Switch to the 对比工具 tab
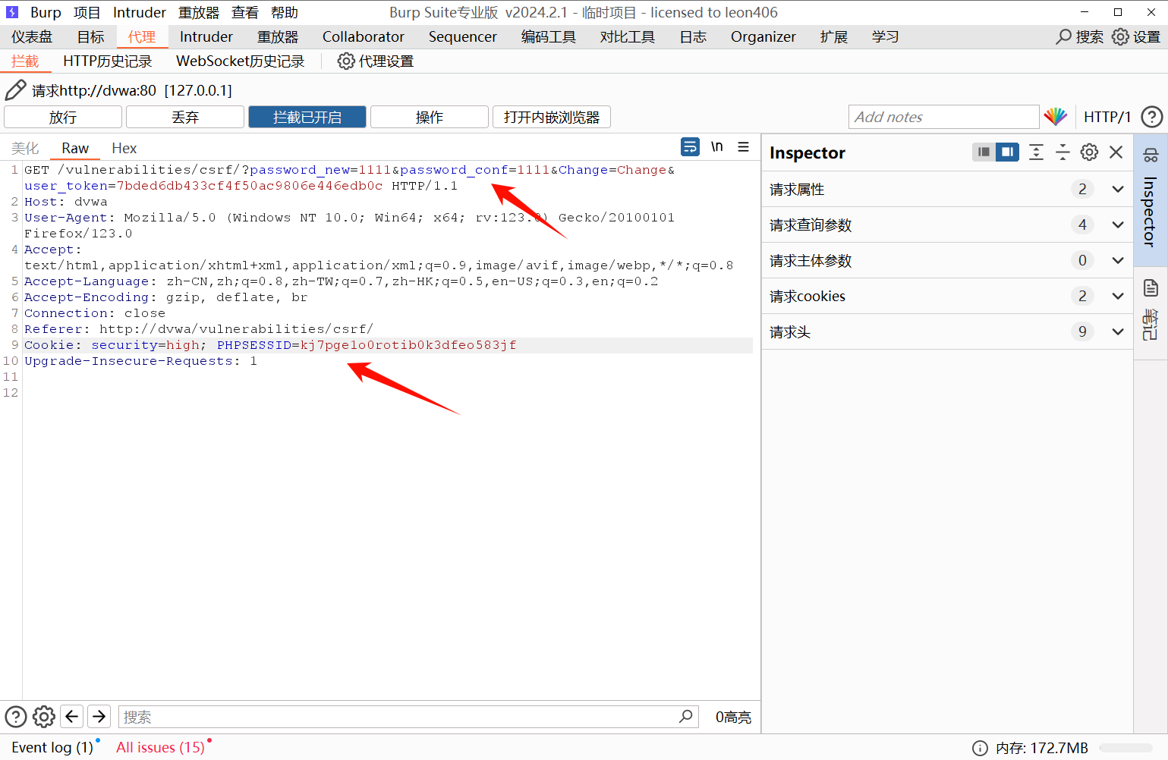Viewport: 1168px width, 760px height. (628, 36)
